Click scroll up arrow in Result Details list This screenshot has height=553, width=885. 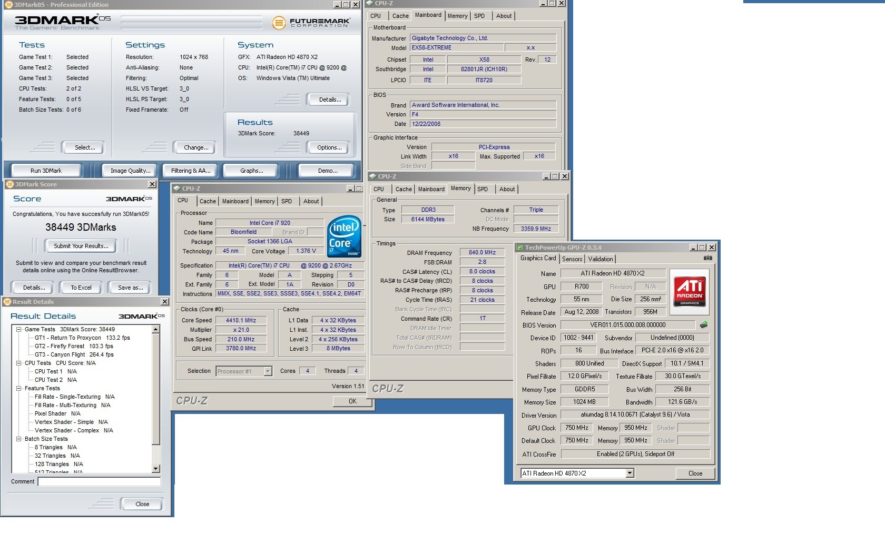coord(155,329)
